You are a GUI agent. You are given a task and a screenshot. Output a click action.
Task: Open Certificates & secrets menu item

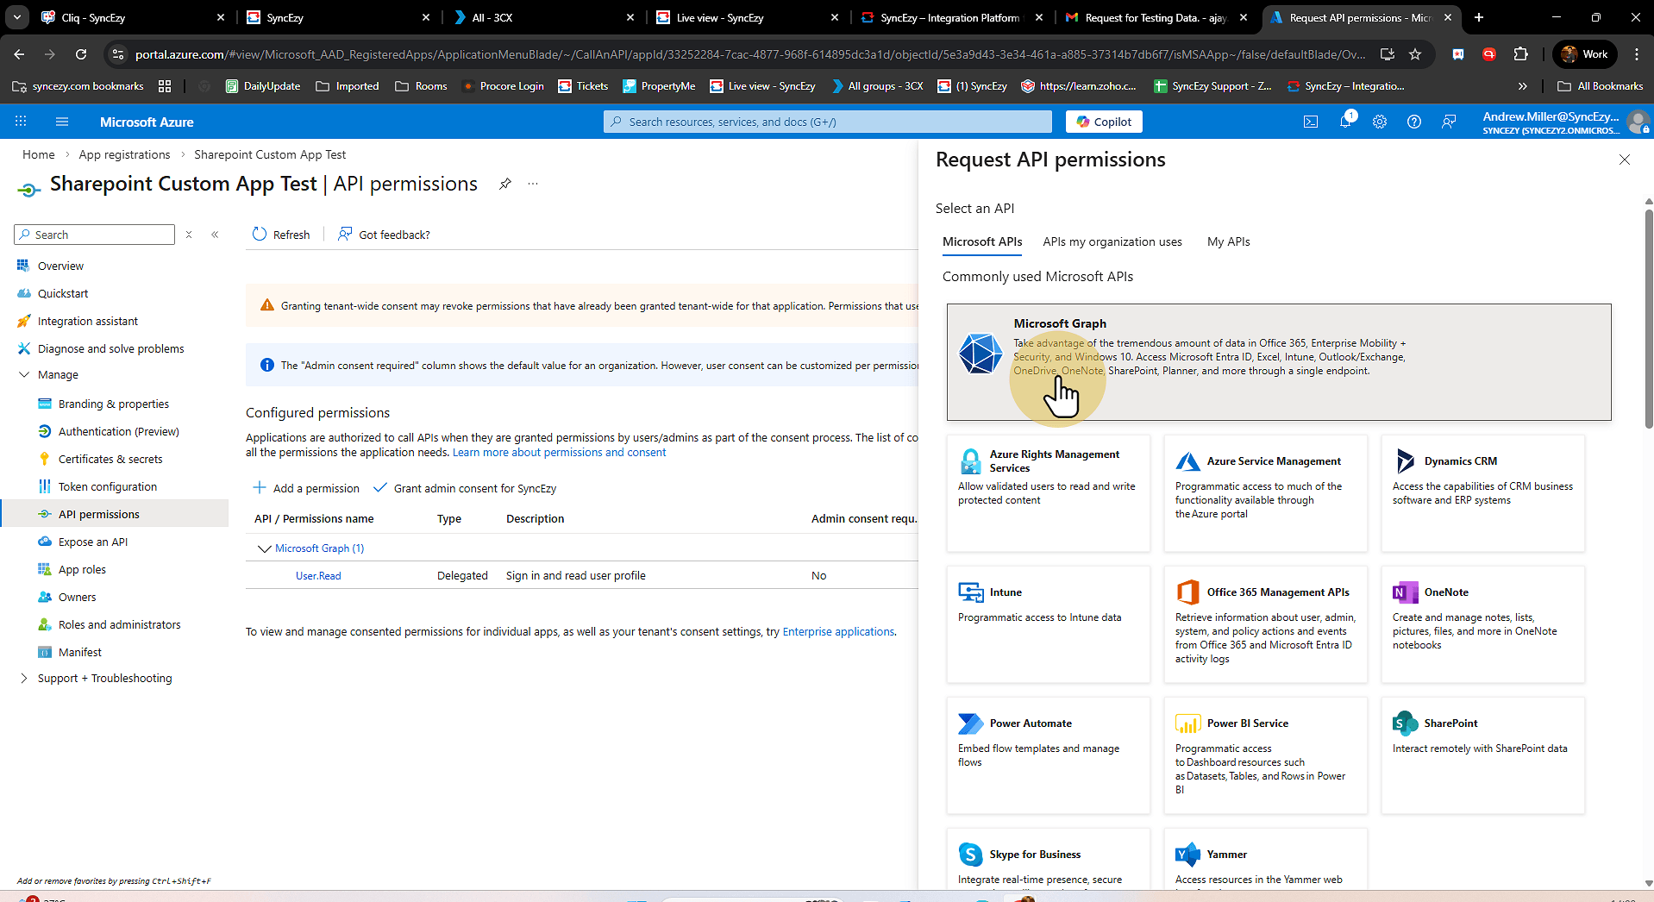110,460
